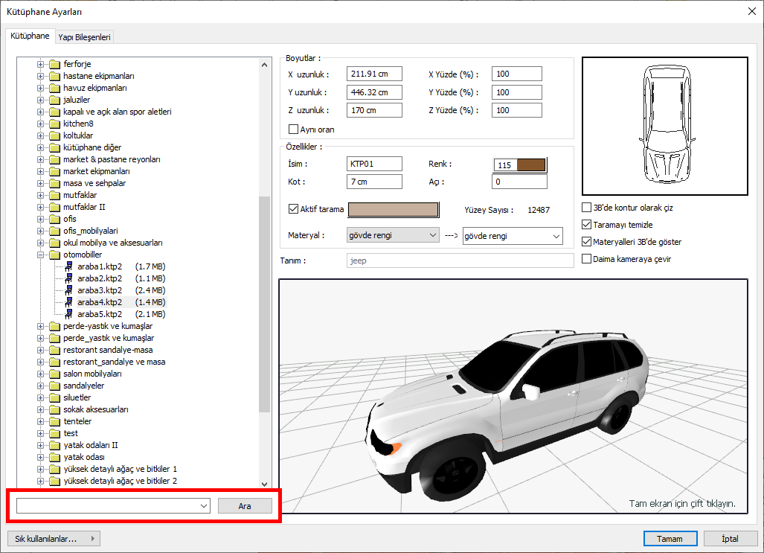Viewport: 764px width, 553px height.
Task: Click the ferforje folder icon
Action: point(54,64)
